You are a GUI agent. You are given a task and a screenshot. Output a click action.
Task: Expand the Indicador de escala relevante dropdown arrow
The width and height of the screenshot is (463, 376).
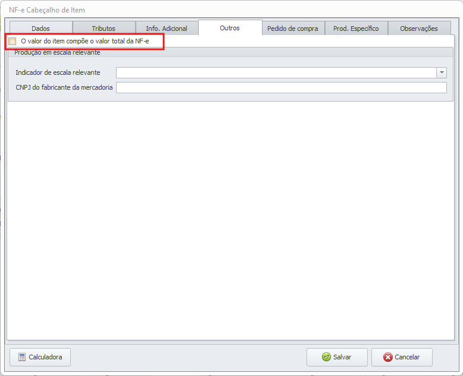[442, 72]
